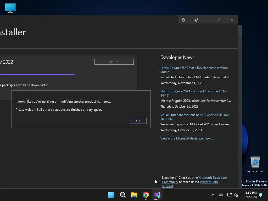
Task: Select the monitor desktop icon at top-left
Action: coord(10,8)
